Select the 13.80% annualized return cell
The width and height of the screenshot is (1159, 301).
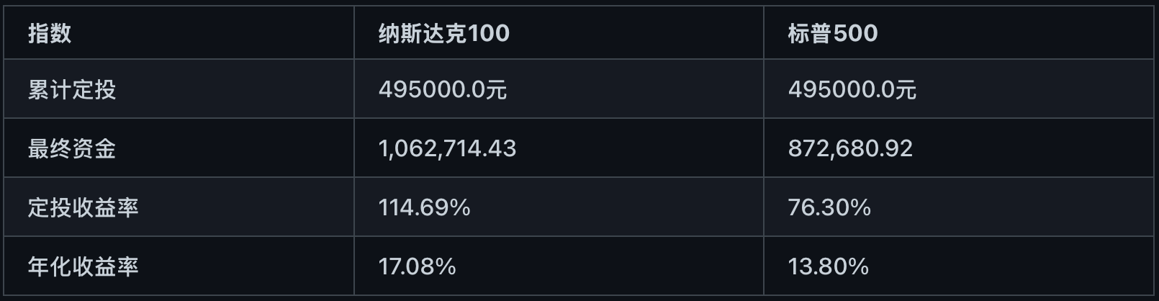pos(828,267)
